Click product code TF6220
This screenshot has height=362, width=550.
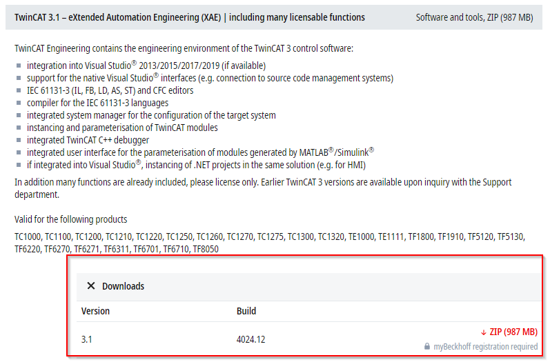click(x=28, y=249)
